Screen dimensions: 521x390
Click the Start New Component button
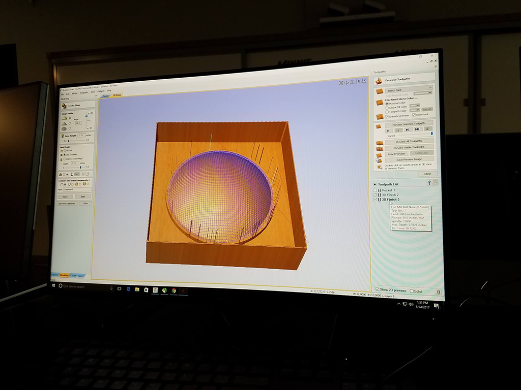(x=67, y=203)
